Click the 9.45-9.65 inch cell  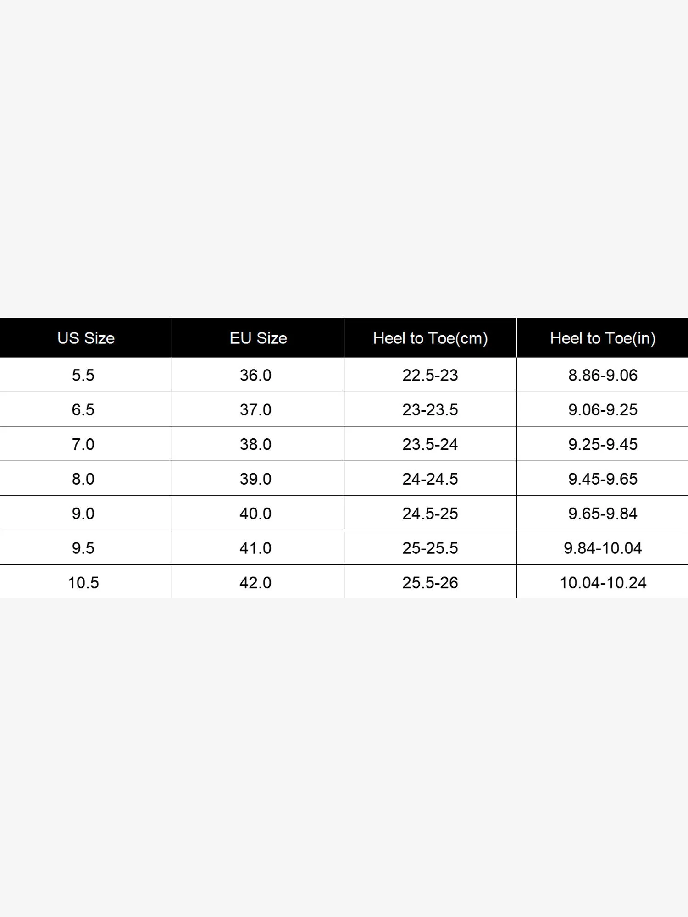coord(603,479)
